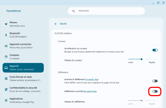Click the search magnifier icon
The height and width of the screenshot is (108, 166).
(x=74, y=11)
